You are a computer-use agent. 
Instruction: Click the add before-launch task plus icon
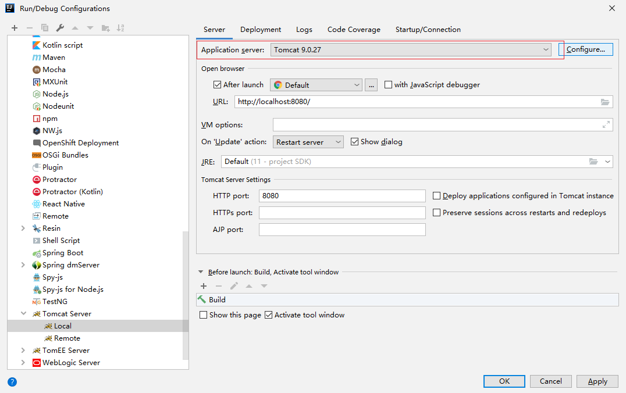pos(204,286)
